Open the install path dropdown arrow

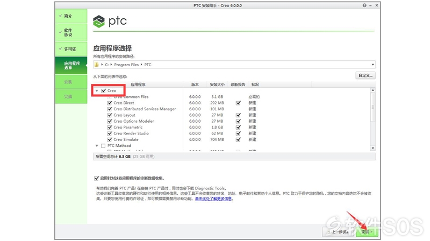pyautogui.click(x=372, y=65)
